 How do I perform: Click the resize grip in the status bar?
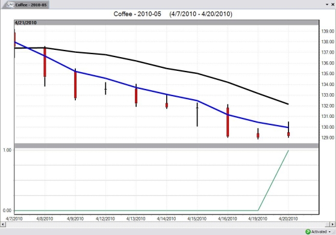(x=334, y=233)
